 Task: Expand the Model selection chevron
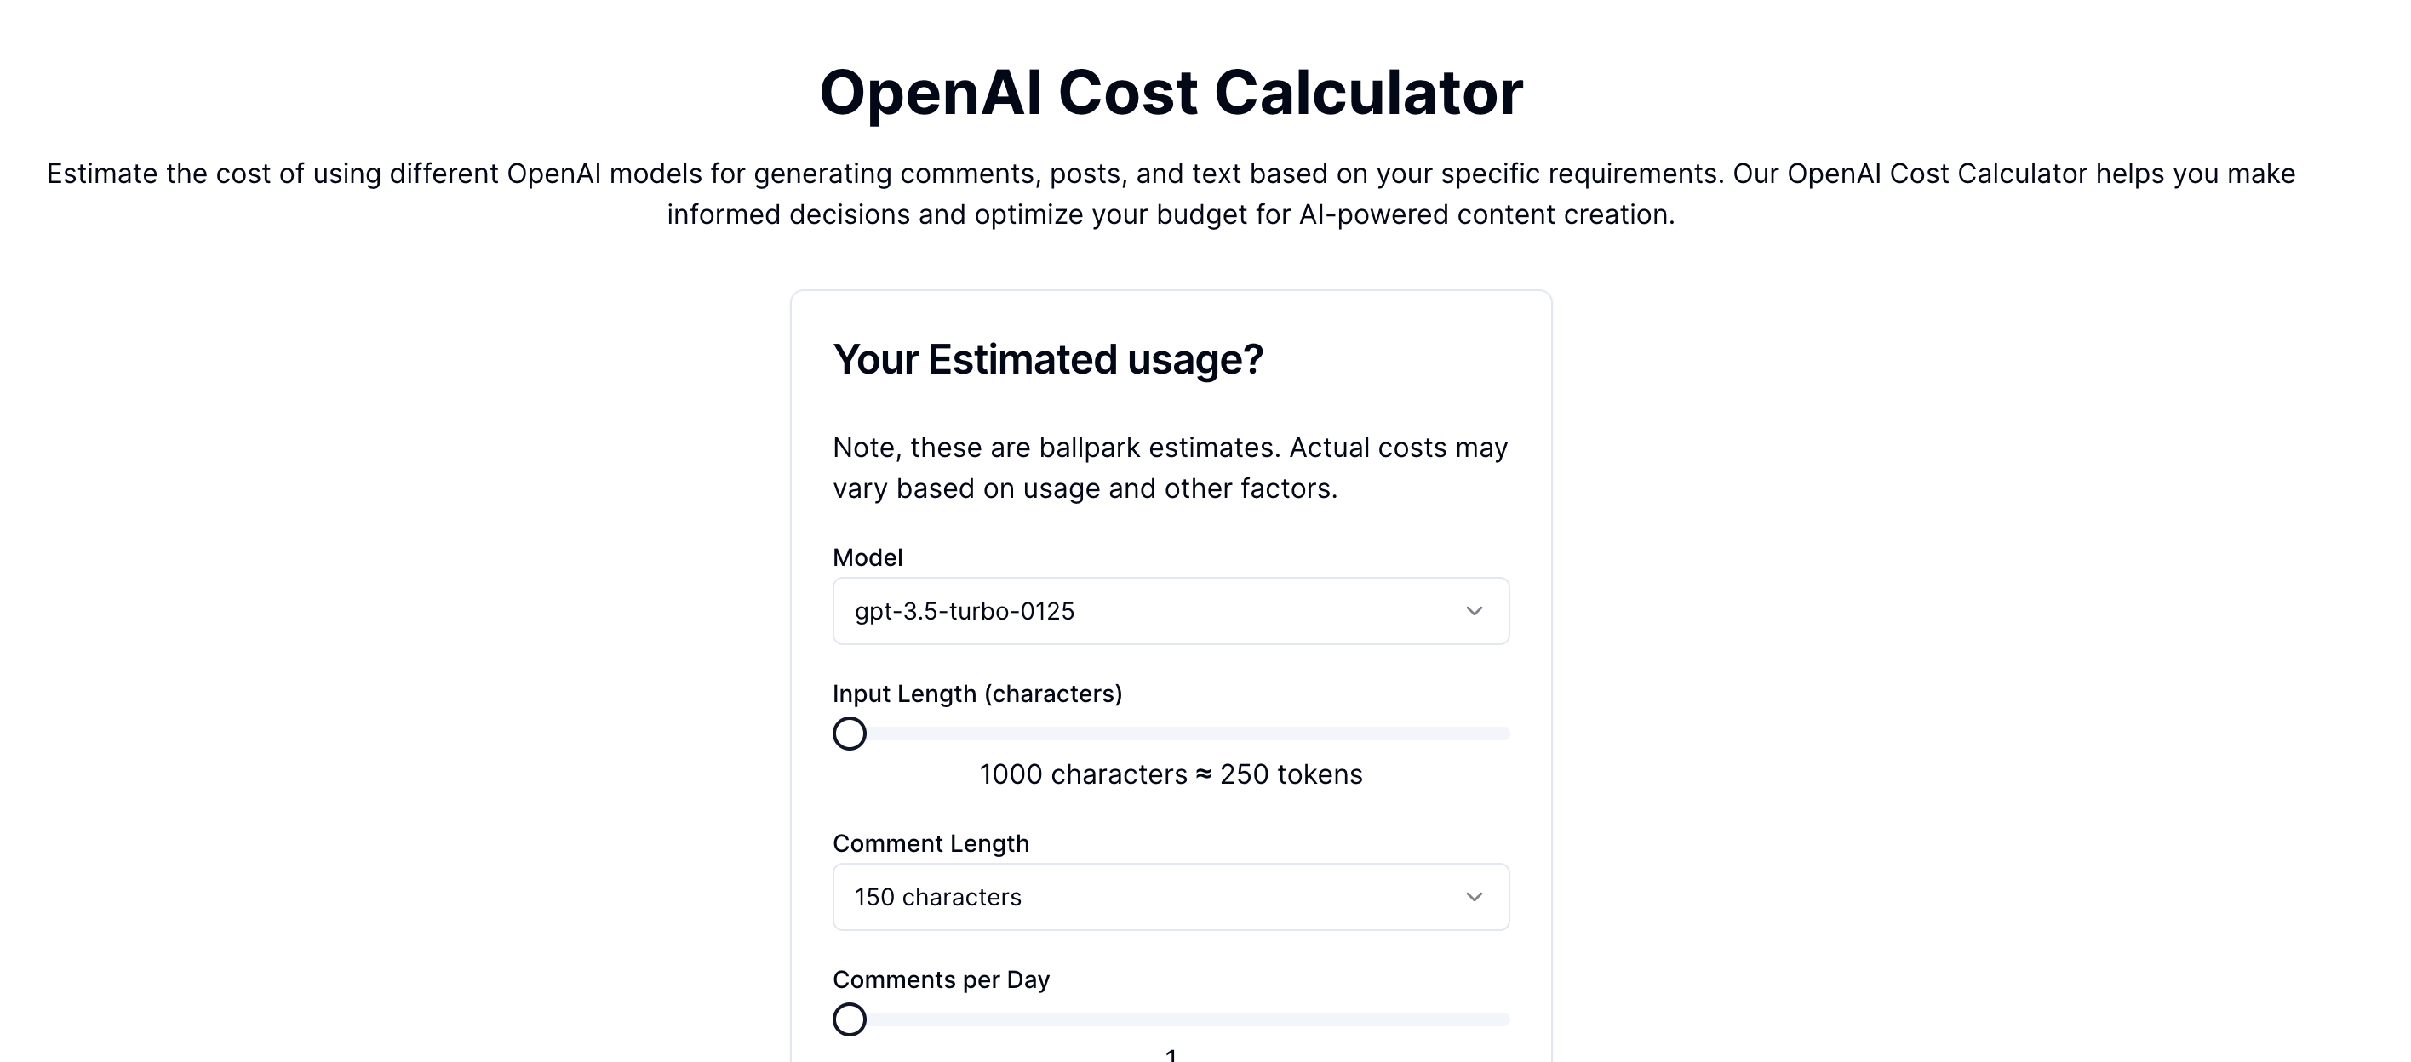click(x=1475, y=611)
